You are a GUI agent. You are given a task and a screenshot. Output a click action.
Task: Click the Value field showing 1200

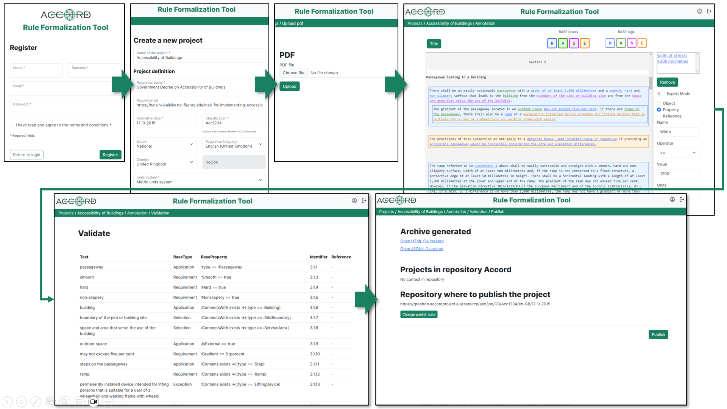point(678,174)
